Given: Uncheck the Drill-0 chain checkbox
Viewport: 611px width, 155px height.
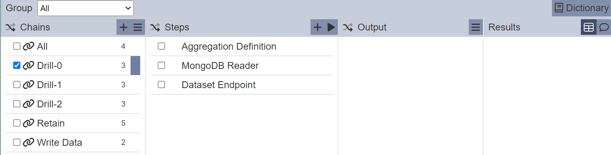Looking at the screenshot, I should click(17, 65).
